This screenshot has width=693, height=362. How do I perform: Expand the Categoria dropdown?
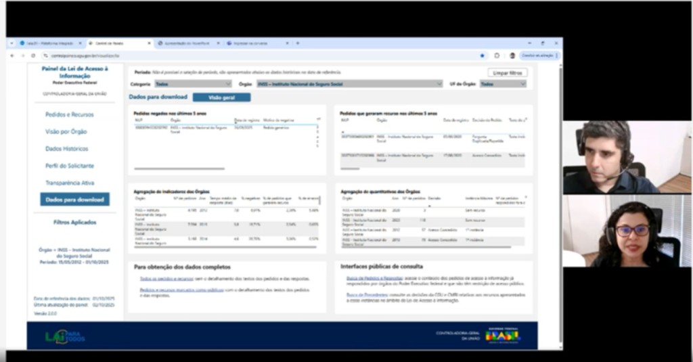[193, 84]
